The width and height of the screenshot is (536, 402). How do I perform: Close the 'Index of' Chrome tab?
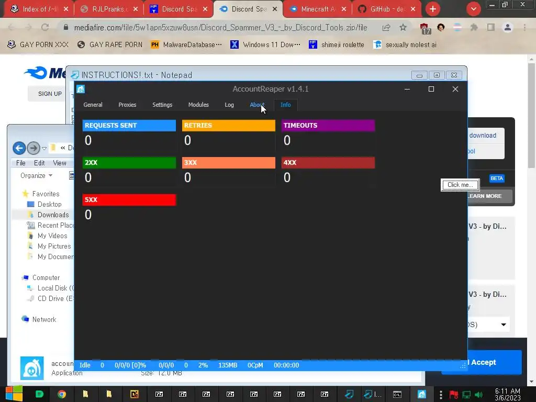[66, 9]
